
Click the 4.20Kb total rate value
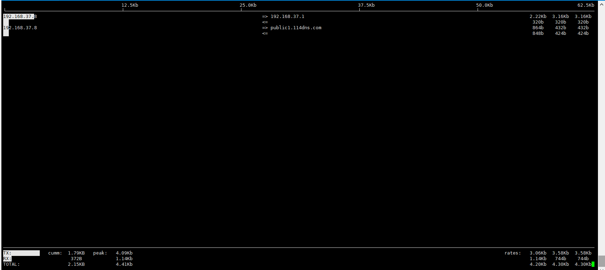tap(538, 264)
